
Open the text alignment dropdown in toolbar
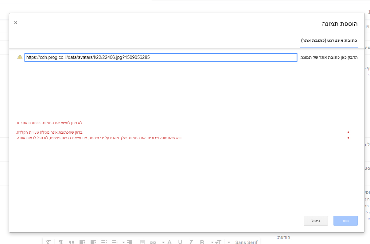click(127, 242)
